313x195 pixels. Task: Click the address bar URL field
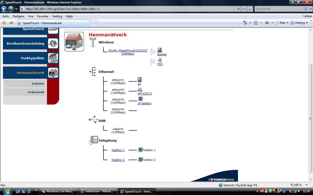(x=128, y=9)
